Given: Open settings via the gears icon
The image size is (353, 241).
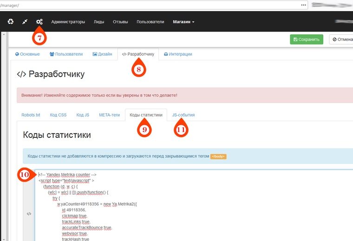Looking at the screenshot, I should point(39,22).
